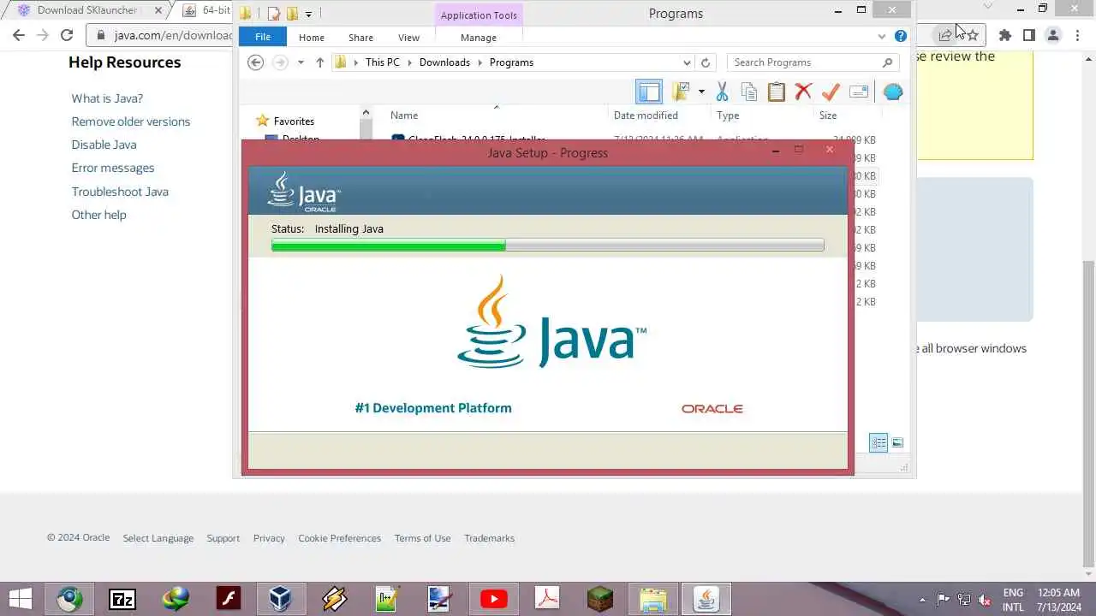This screenshot has width=1096, height=616.
Task: Open the Windows Start button
Action: point(20,598)
